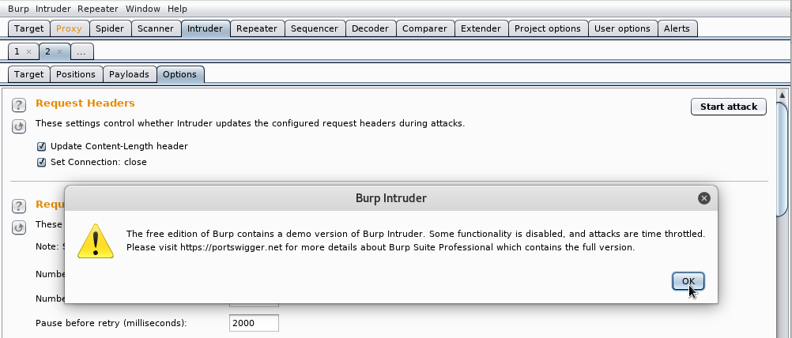Open Request Headers help icon
Viewport: 792px width, 338px height.
point(19,105)
